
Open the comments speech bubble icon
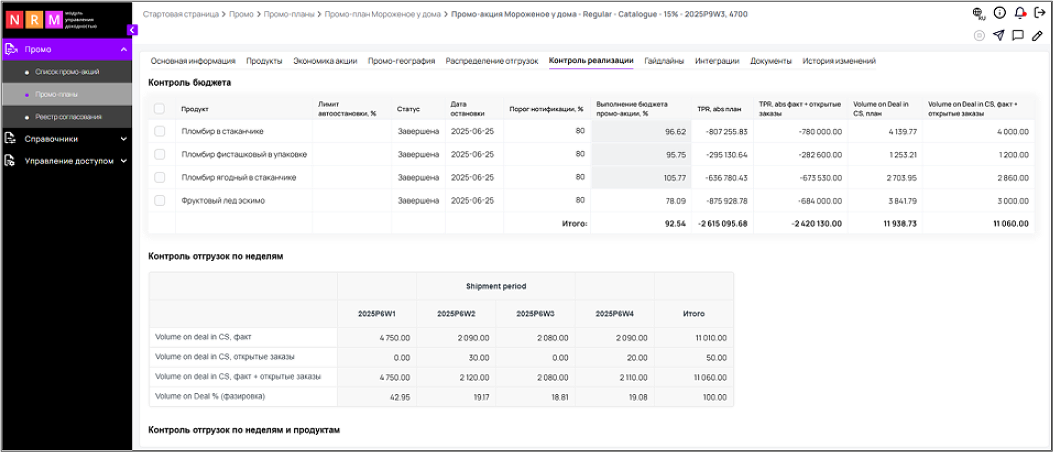click(x=1018, y=36)
